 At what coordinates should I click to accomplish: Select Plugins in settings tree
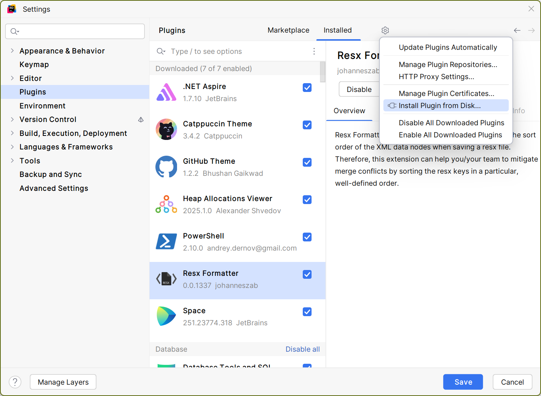pos(75,92)
